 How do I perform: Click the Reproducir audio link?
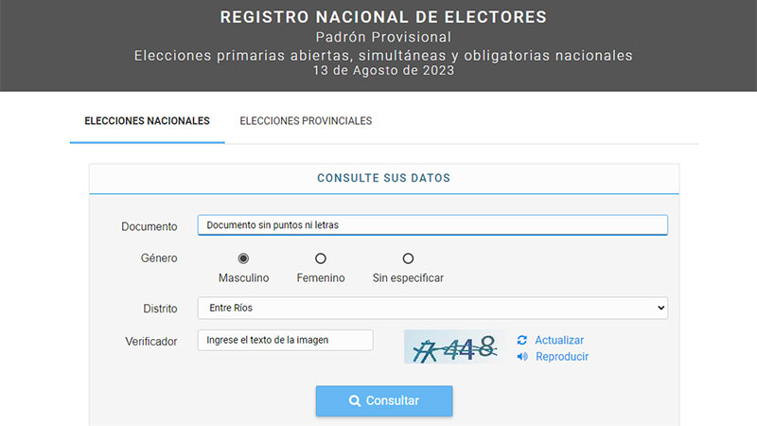pos(562,357)
